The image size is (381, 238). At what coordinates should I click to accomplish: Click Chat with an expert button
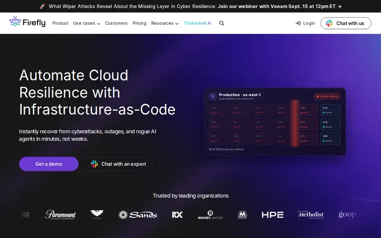tap(119, 164)
